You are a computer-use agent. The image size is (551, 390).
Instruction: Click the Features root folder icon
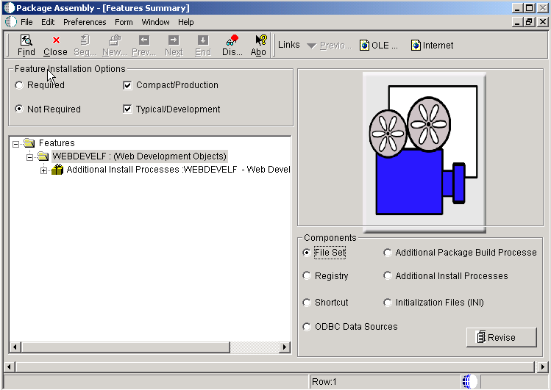pyautogui.click(x=29, y=142)
